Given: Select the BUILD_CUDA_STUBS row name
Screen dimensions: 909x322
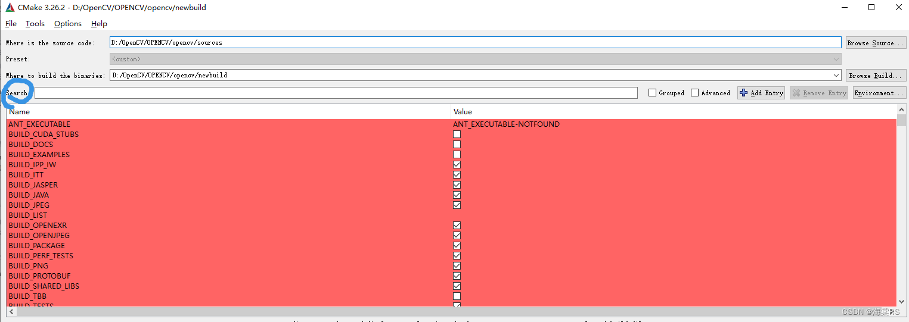Looking at the screenshot, I should [44, 135].
